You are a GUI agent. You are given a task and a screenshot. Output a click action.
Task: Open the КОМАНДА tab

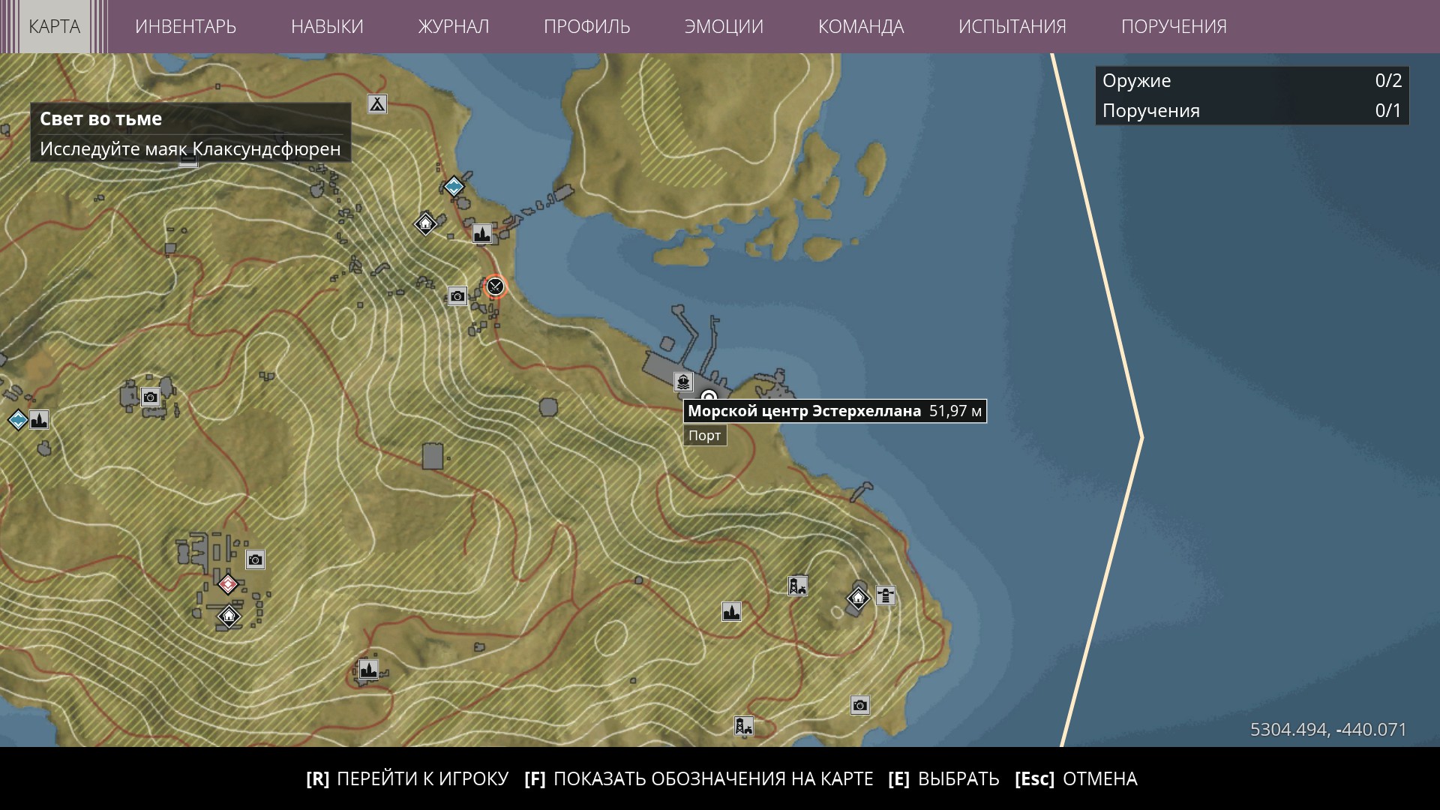coord(861,26)
